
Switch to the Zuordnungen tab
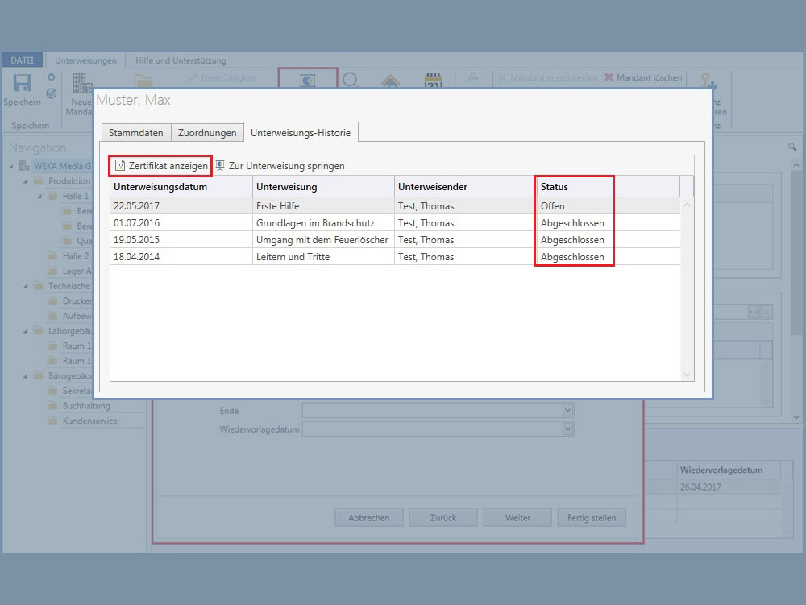[207, 133]
